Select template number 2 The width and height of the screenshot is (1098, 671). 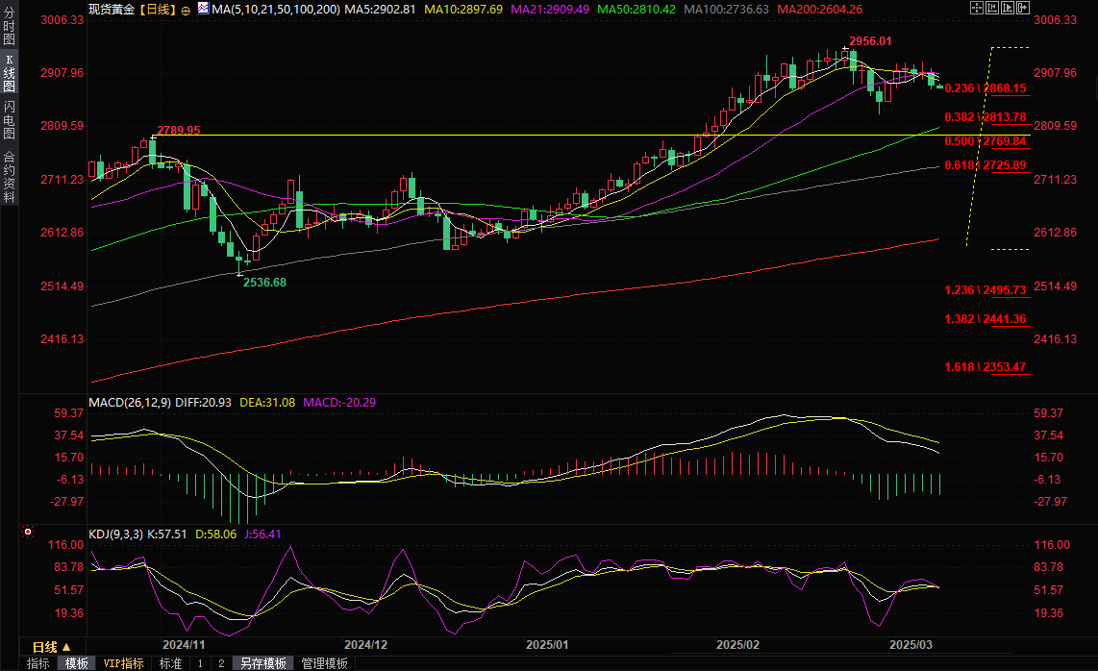point(220,663)
